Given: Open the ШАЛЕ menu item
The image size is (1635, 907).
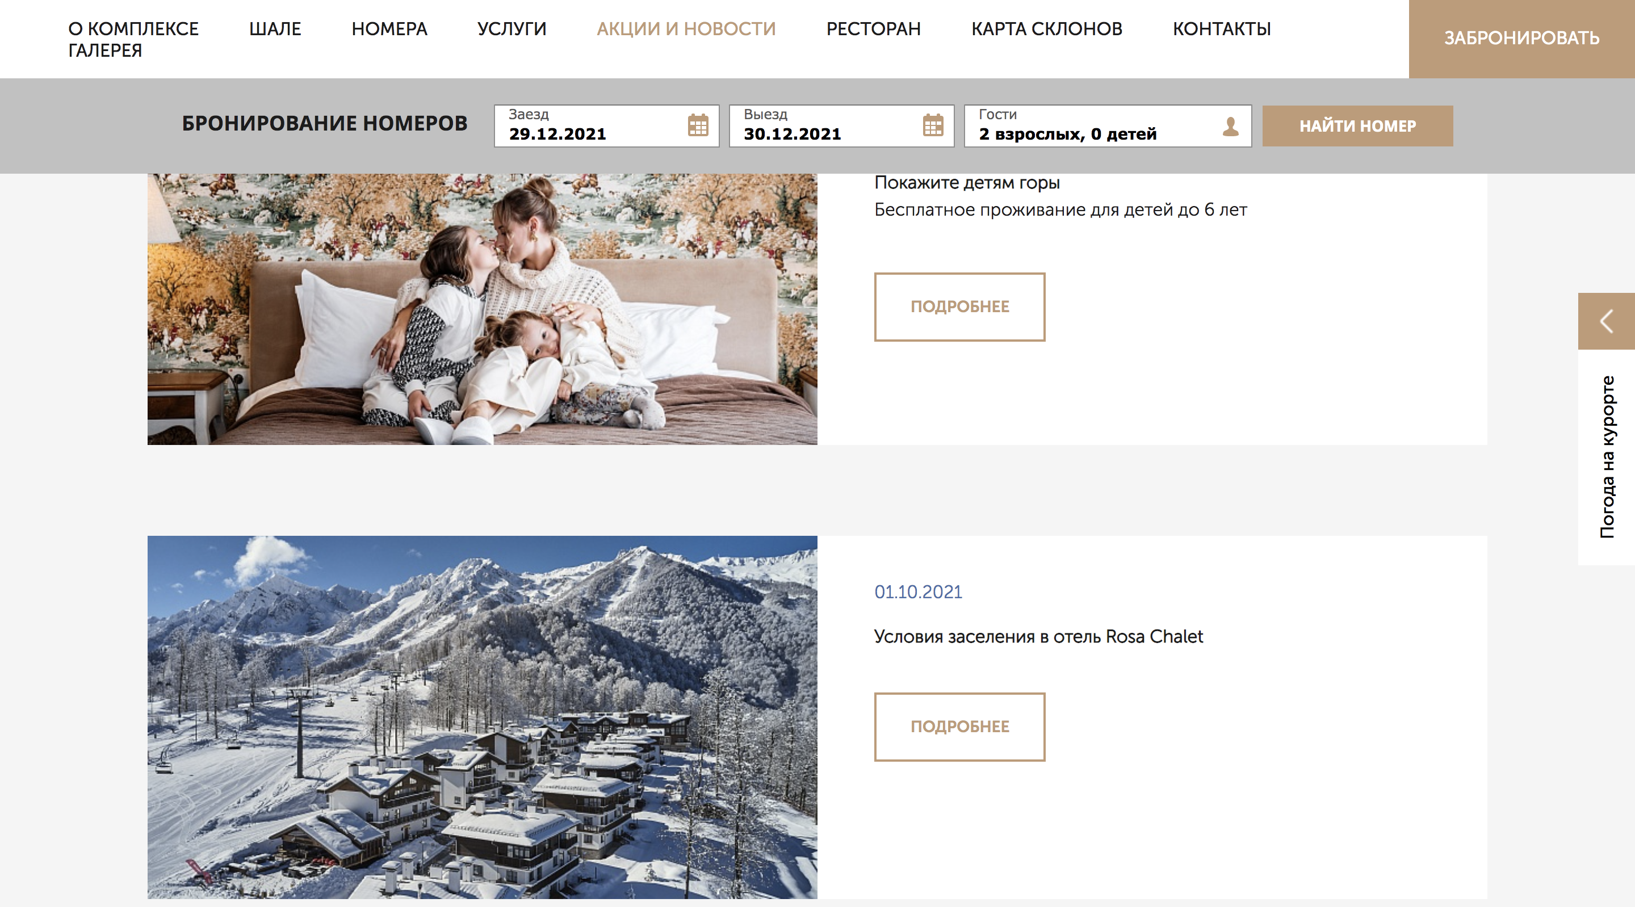Looking at the screenshot, I should (x=275, y=28).
